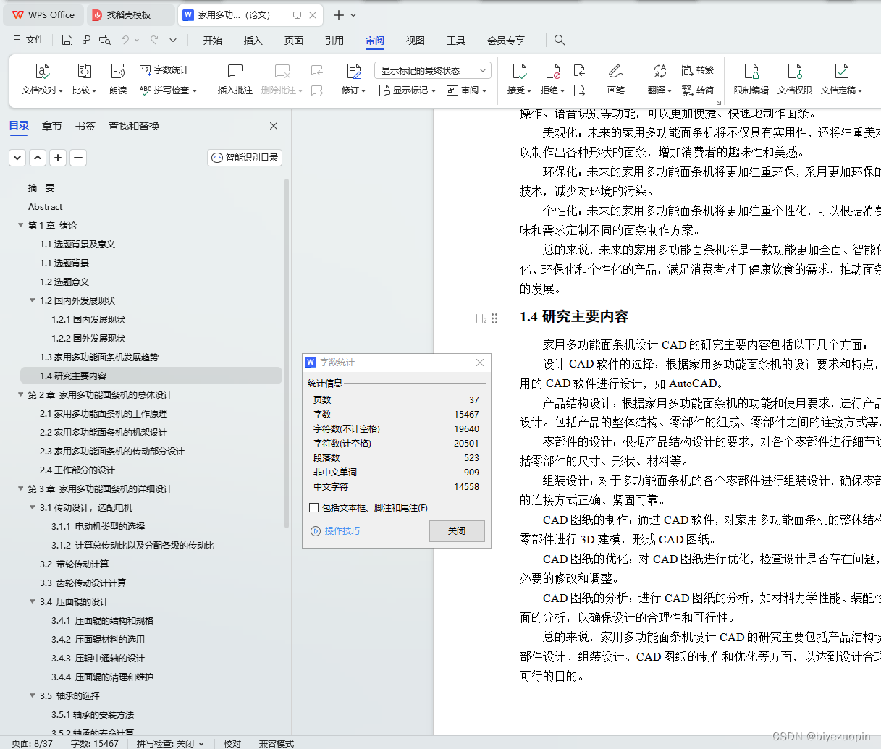Collapse 3.1 传动设计，选配电机 node

(x=33, y=508)
